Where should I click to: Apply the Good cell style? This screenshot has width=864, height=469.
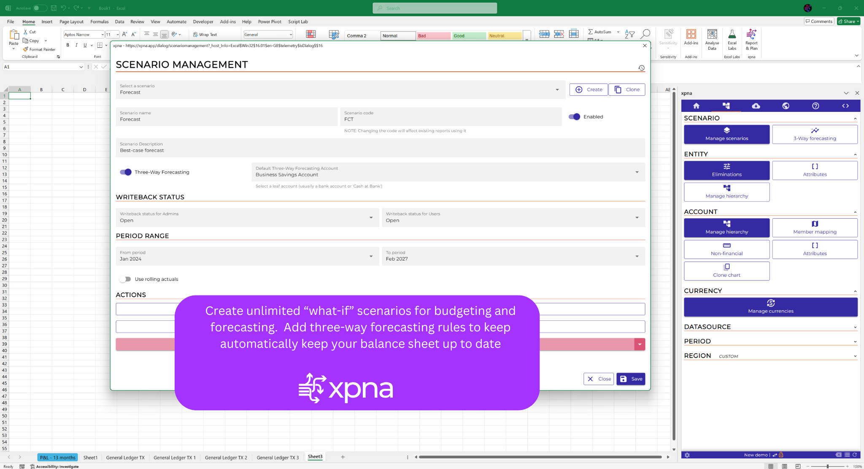tap(469, 36)
